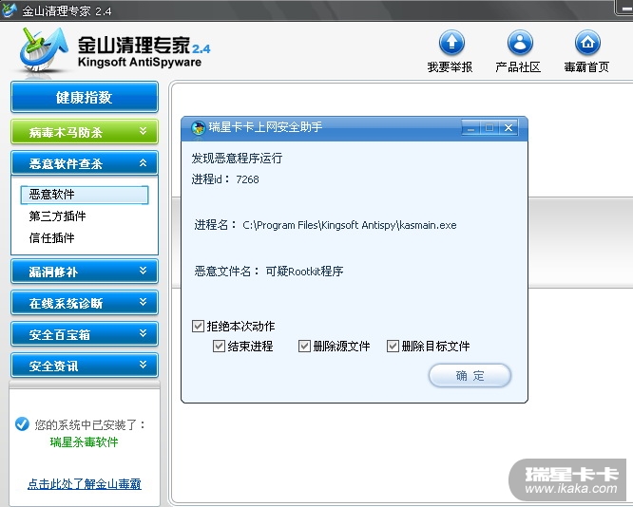Viewport: 633px width, 507px height.
Task: Click the 我要举报 report arrow icon
Action: [451, 43]
